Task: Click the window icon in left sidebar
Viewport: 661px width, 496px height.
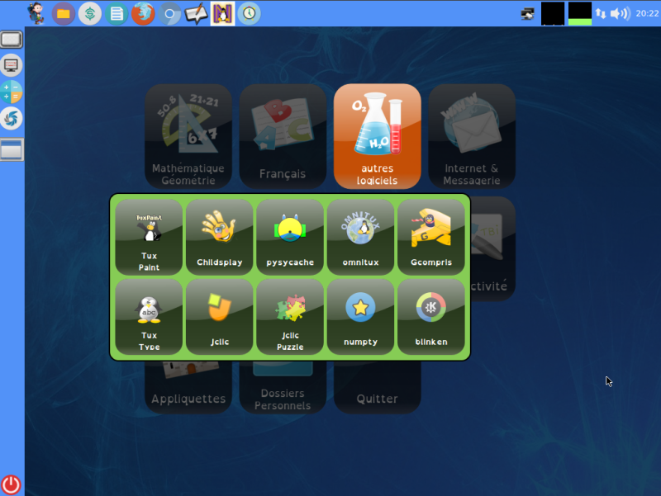Action: coord(12,149)
